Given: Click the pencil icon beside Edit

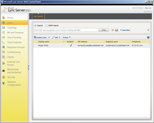Looking at the screenshot, I should (x=53, y=37).
